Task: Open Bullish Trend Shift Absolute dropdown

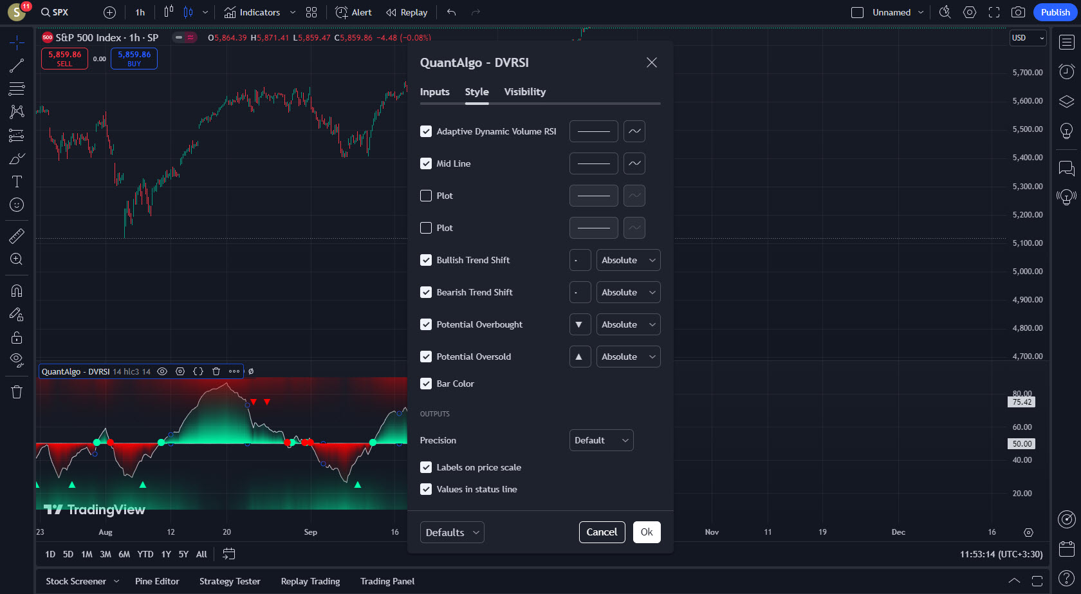Action: pos(628,260)
